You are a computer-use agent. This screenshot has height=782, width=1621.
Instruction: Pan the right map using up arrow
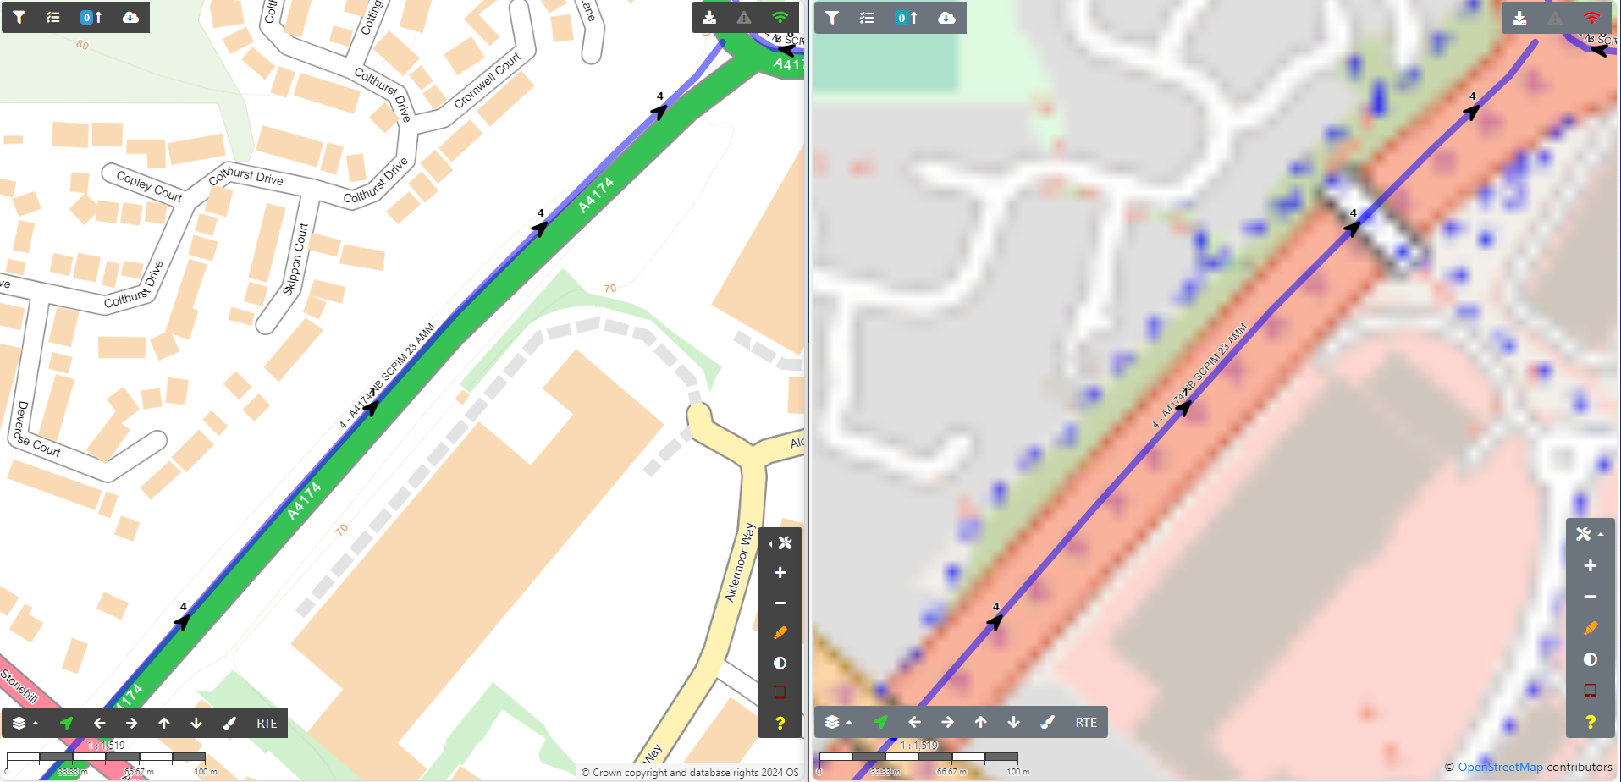click(980, 722)
